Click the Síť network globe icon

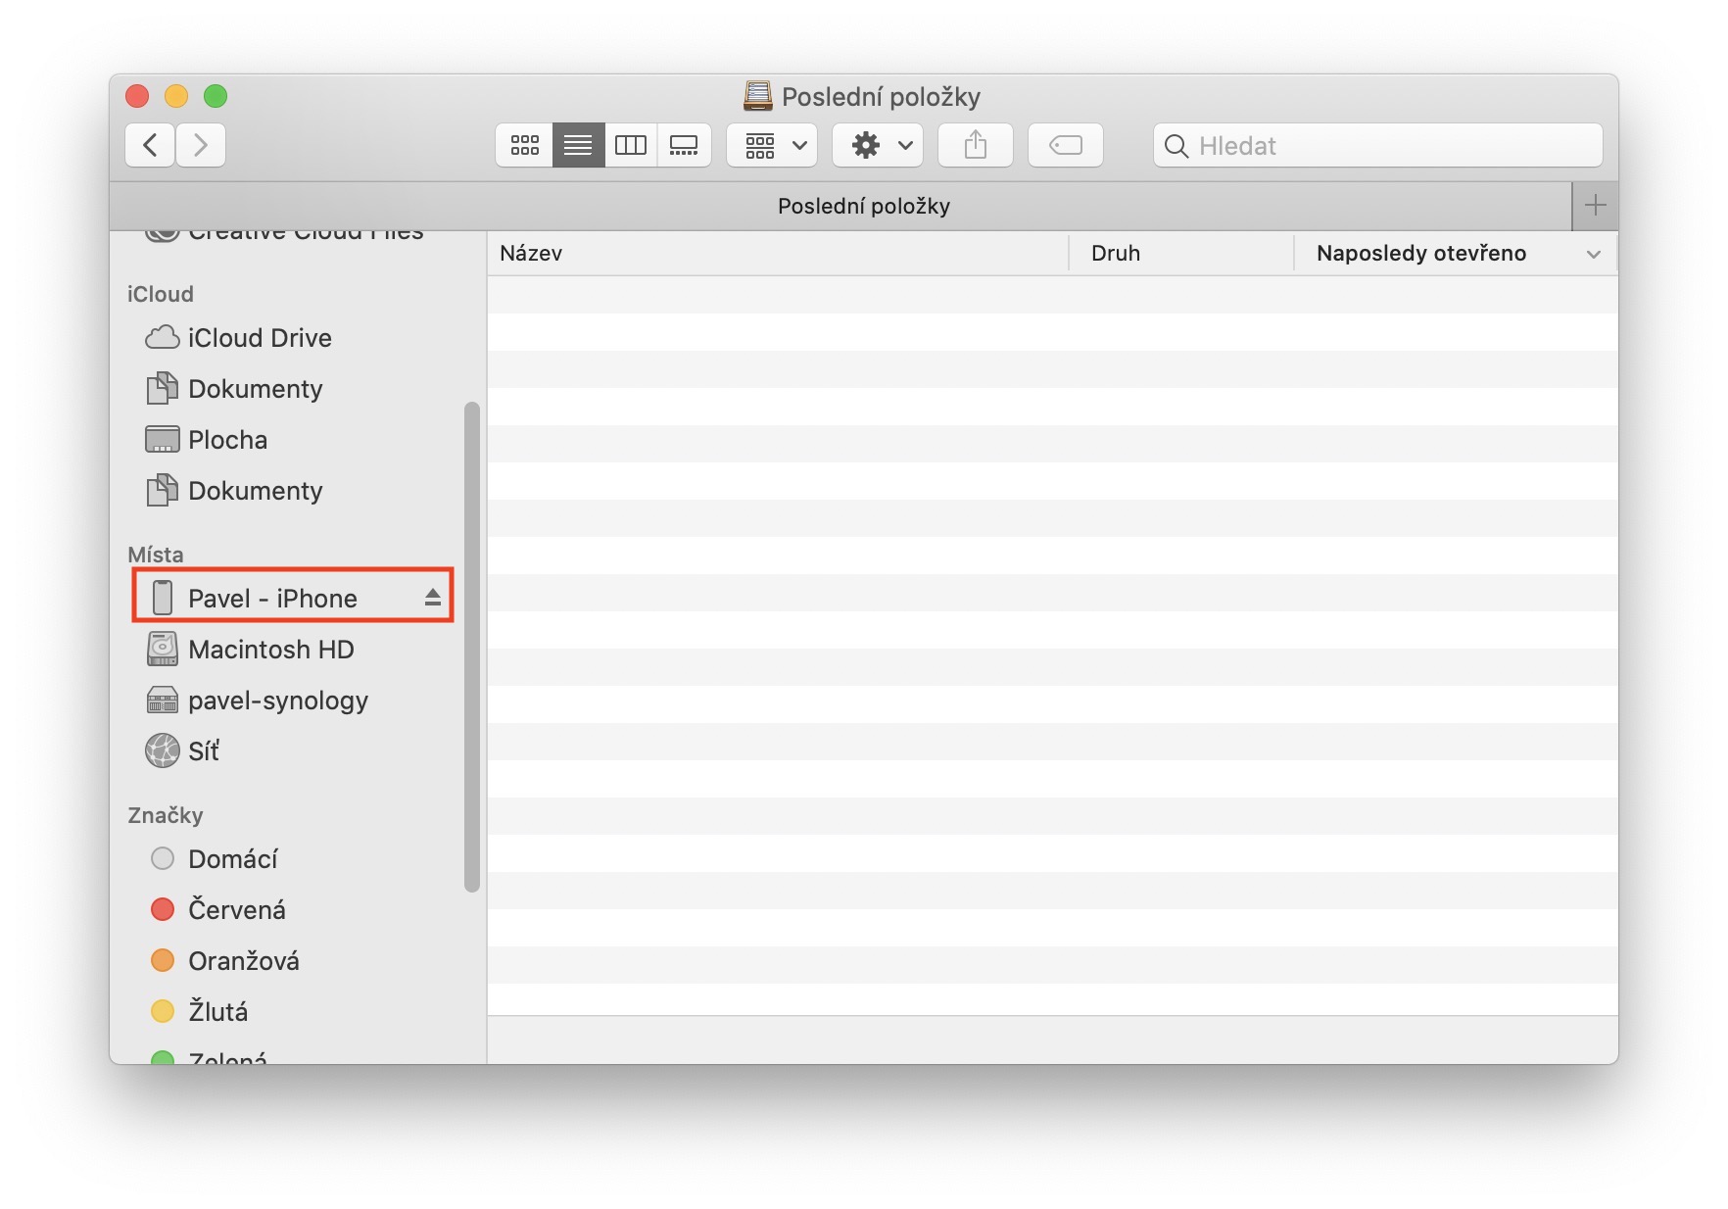(x=163, y=751)
